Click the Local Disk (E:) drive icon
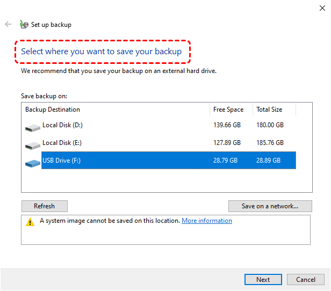This screenshot has height=291, width=331. pos(32,145)
